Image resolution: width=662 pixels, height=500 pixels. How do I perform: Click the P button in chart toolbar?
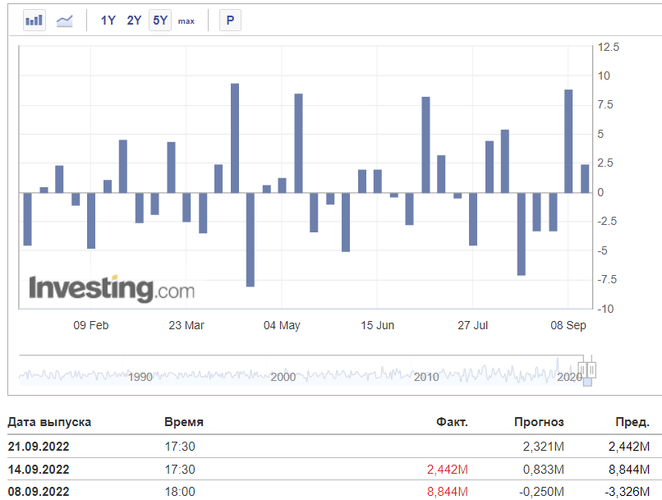(230, 21)
